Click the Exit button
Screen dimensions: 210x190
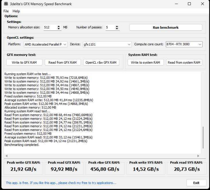196,183
